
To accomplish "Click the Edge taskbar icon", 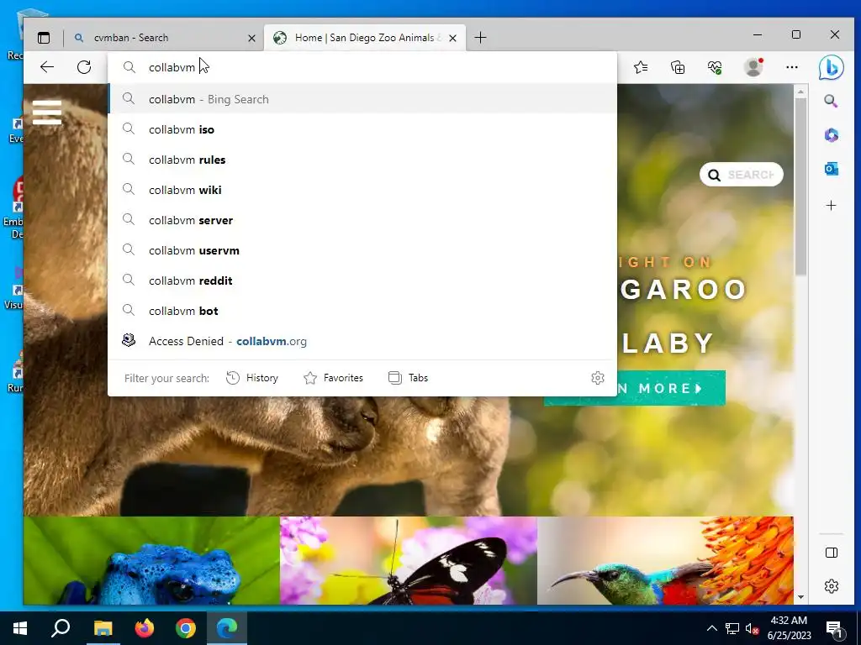I will click(227, 628).
